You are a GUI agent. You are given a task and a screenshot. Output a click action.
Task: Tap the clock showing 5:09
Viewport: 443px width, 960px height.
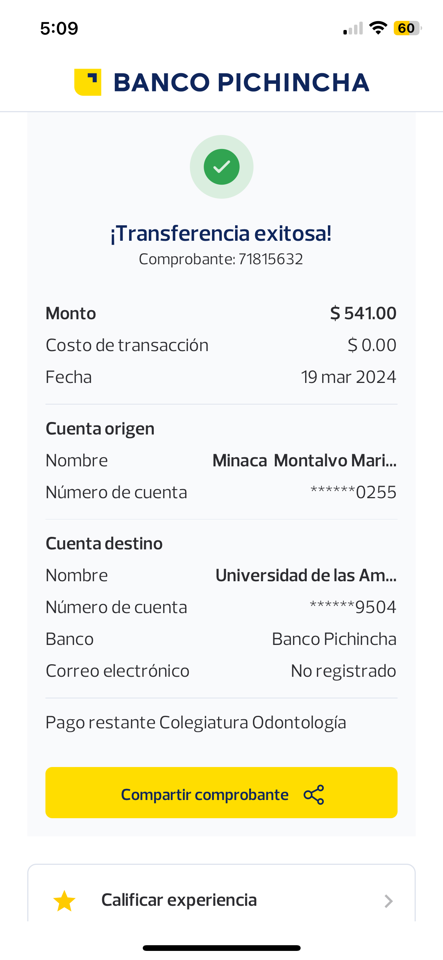(x=59, y=28)
